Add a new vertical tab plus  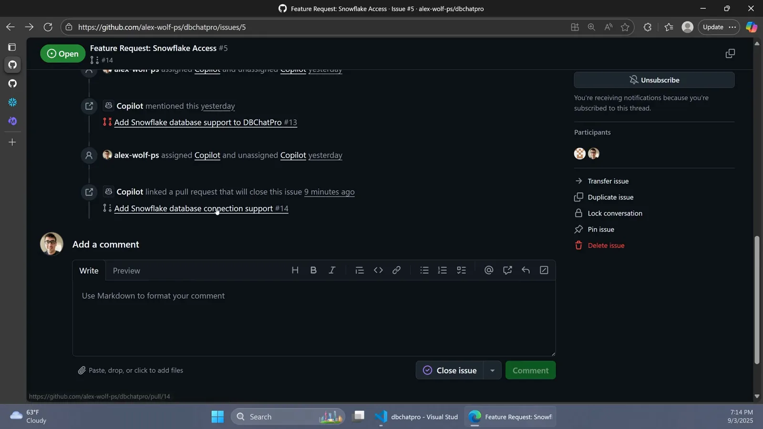[x=12, y=142]
